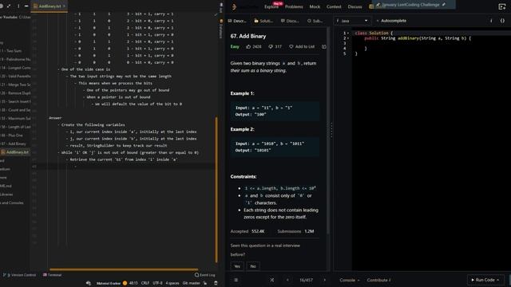Image resolution: width=511 pixels, height=287 pixels.
Task: Click the Material Darker theme indicator dot
Action: coord(125,283)
